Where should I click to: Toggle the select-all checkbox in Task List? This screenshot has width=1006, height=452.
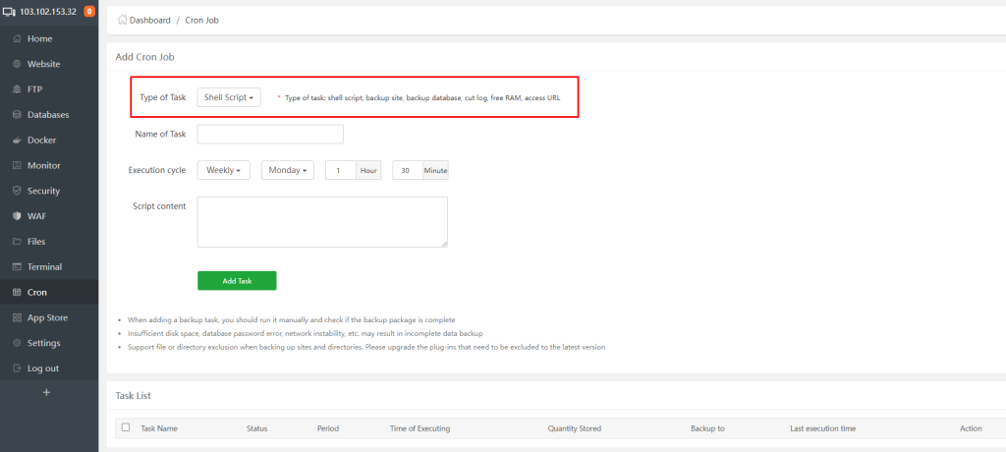pos(125,427)
